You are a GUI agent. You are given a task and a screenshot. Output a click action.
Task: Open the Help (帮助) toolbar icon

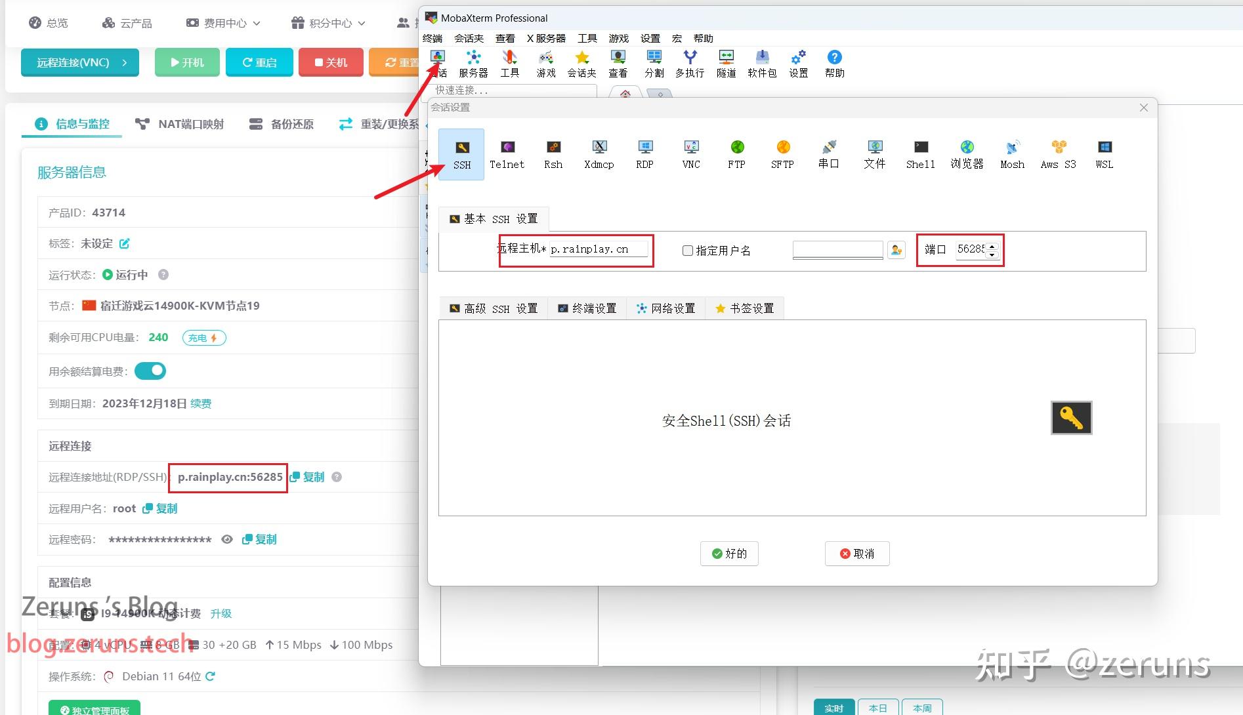click(x=835, y=64)
